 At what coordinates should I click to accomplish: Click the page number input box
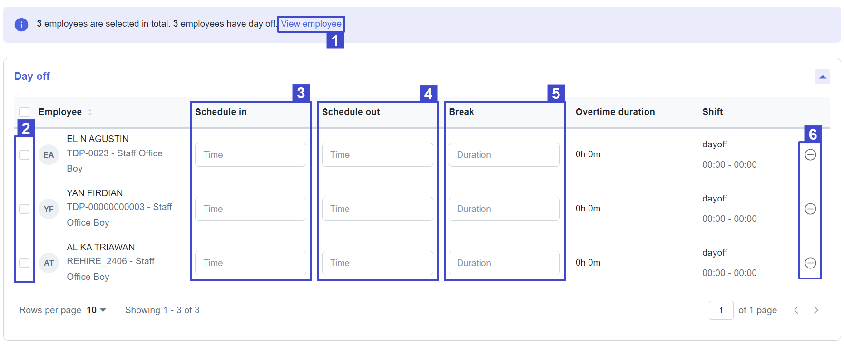point(721,310)
